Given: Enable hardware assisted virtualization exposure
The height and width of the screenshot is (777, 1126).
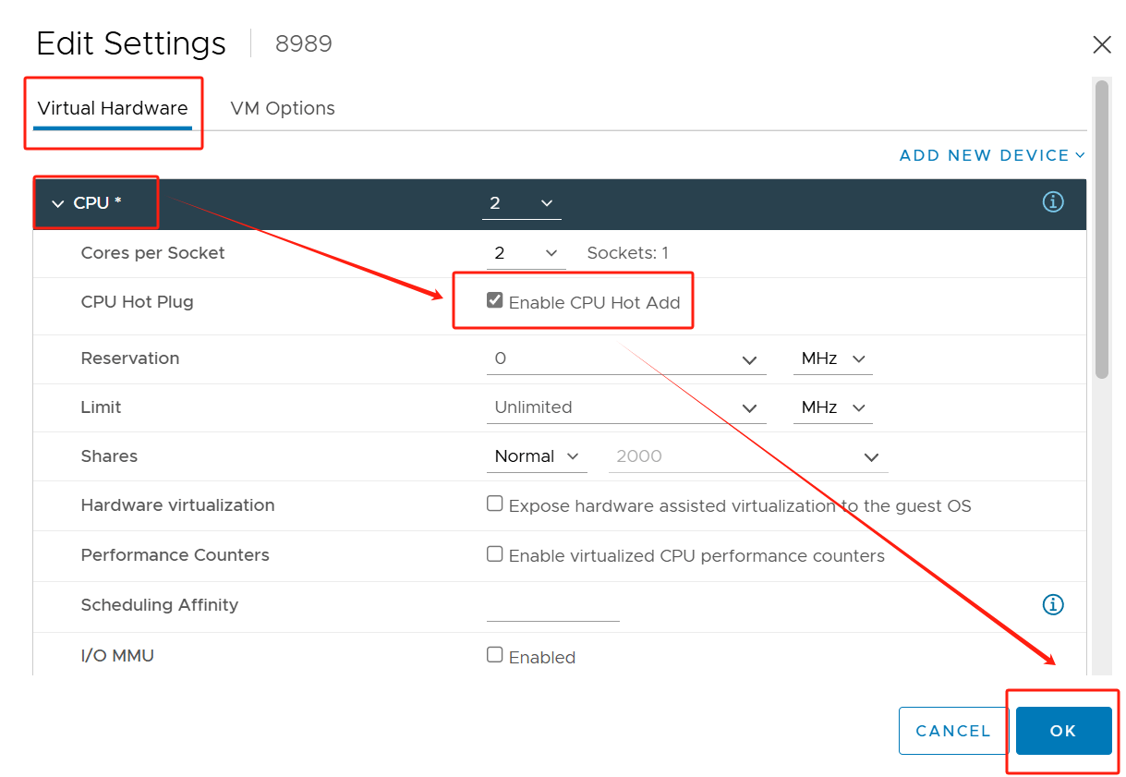Looking at the screenshot, I should [494, 503].
